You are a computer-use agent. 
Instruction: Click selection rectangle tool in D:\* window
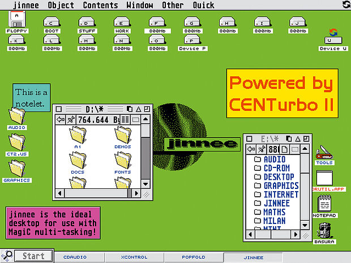(x=135, y=120)
